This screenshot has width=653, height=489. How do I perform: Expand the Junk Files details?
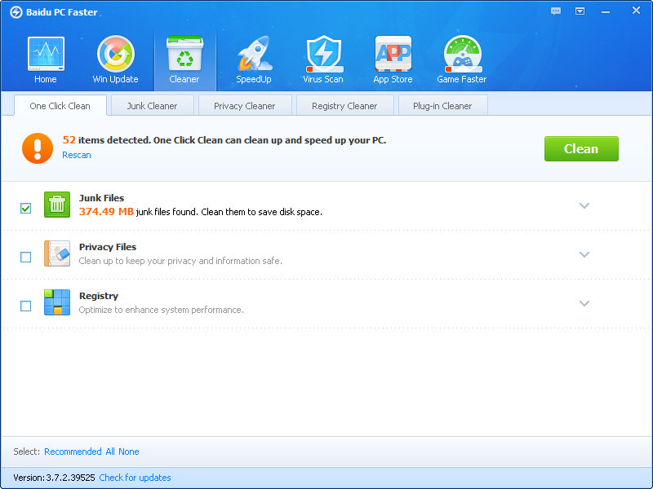584,205
